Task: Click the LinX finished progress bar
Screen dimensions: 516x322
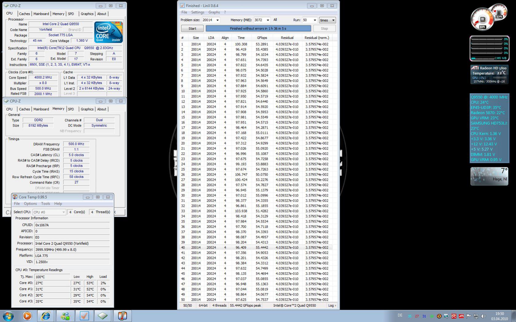Action: click(x=258, y=29)
